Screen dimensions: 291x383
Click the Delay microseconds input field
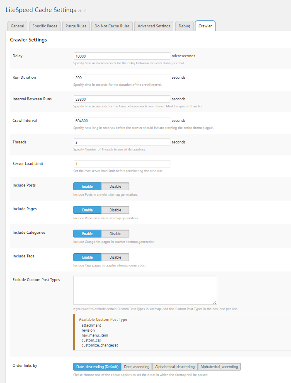pyautogui.click(x=122, y=56)
